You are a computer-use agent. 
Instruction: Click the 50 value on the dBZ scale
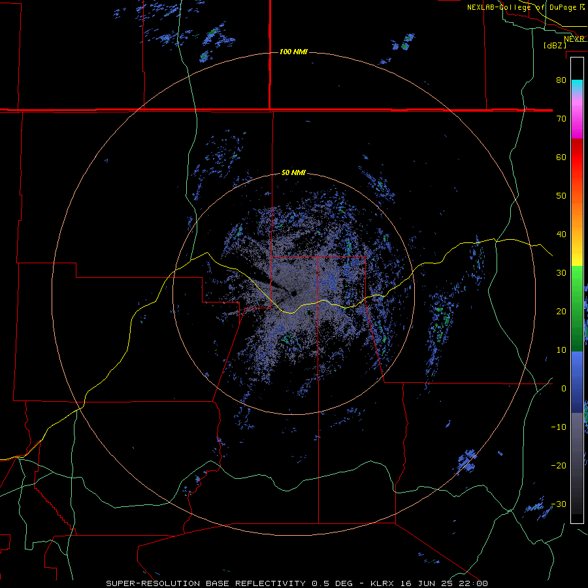(x=561, y=196)
